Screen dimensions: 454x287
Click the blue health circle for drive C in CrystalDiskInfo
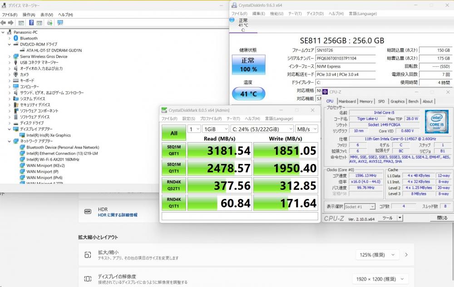[232, 20]
